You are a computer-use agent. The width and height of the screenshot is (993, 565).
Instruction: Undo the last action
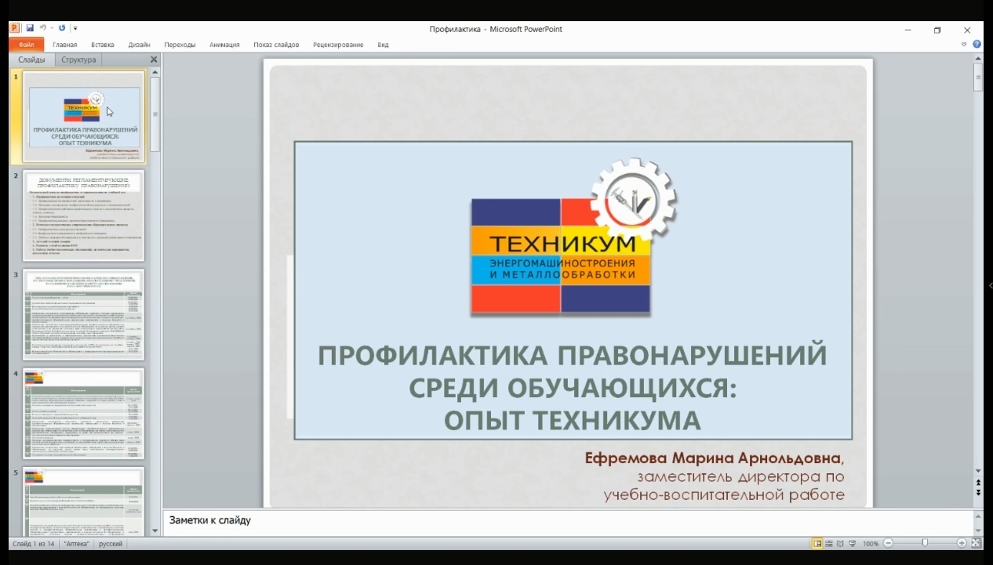(x=43, y=27)
